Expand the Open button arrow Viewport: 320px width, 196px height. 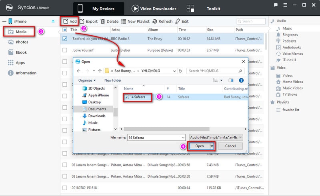[212, 146]
